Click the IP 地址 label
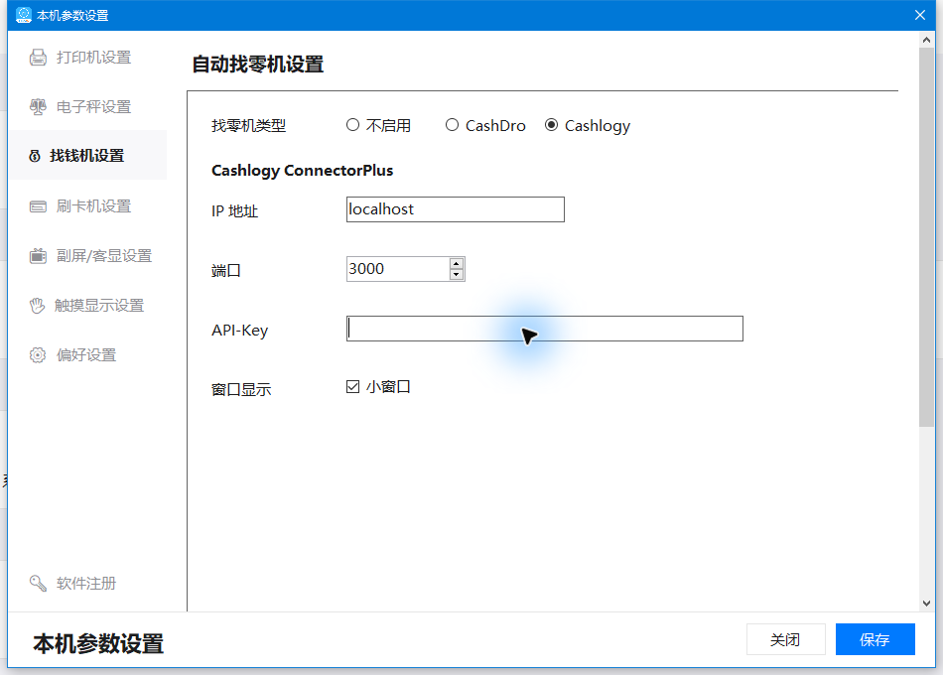Viewport: 943px width, 675px height. [234, 211]
